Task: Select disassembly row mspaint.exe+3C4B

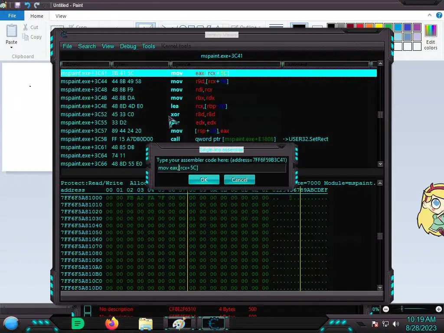Action: coord(219,98)
